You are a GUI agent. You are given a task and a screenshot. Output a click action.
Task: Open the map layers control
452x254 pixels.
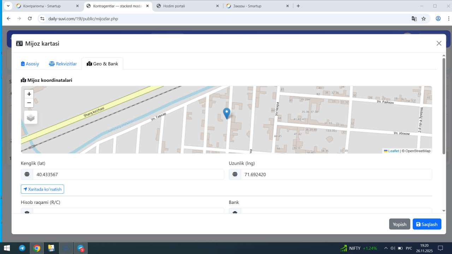31,117
